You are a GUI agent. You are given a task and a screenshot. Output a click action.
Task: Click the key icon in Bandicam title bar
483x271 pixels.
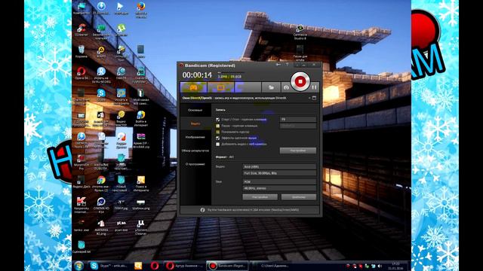tap(278, 65)
